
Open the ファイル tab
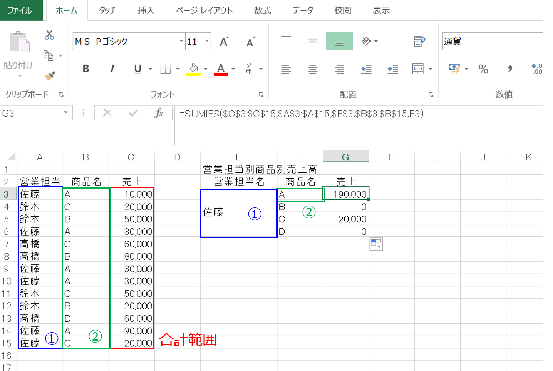pyautogui.click(x=20, y=10)
